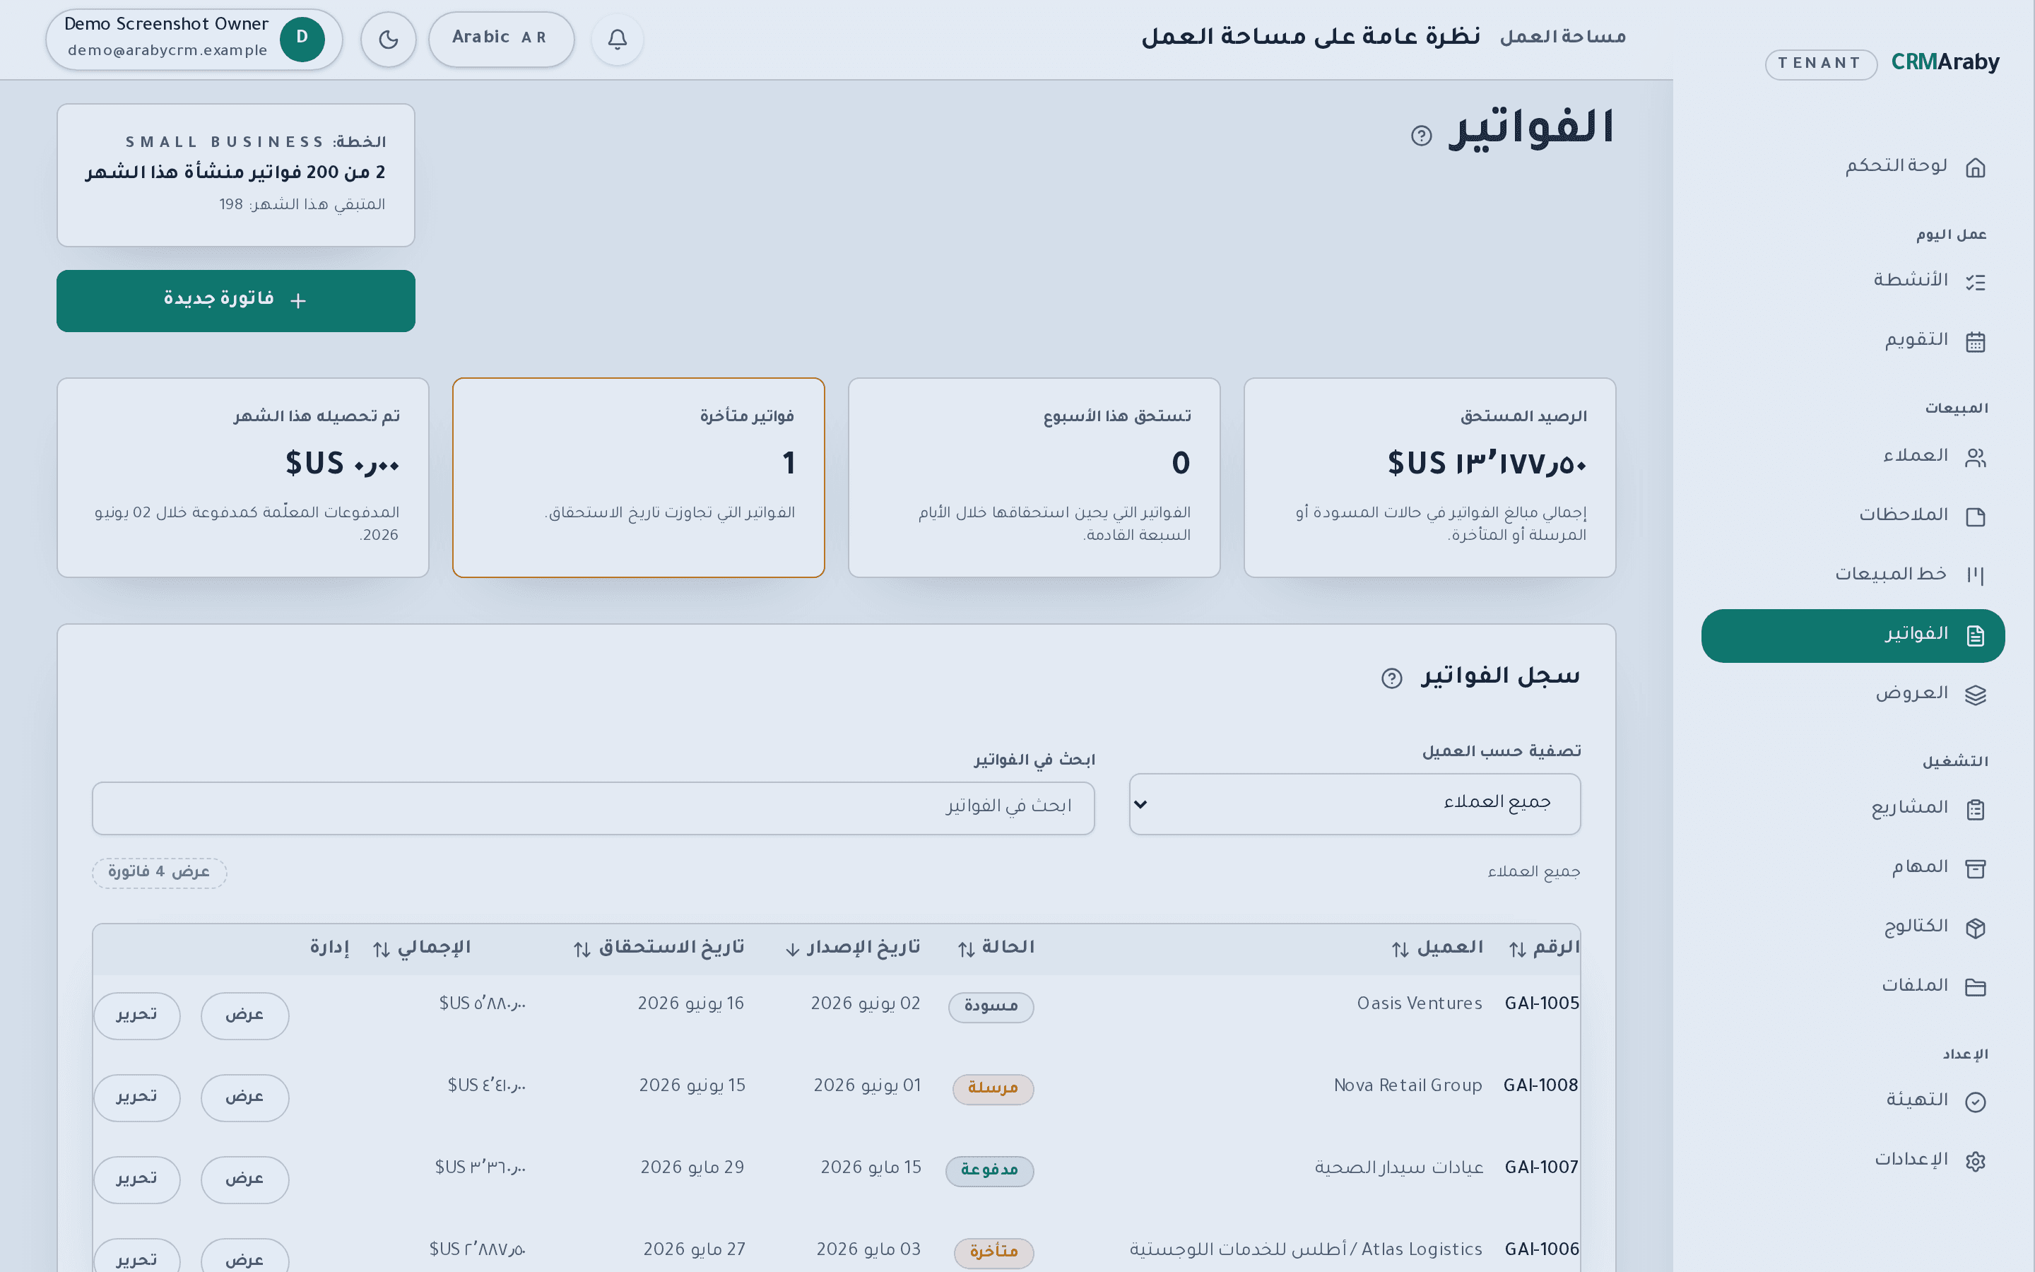Viewport: 2035px width, 1272px height.
Task: Click the التهيئة check-circle icon
Action: coord(1976,1101)
